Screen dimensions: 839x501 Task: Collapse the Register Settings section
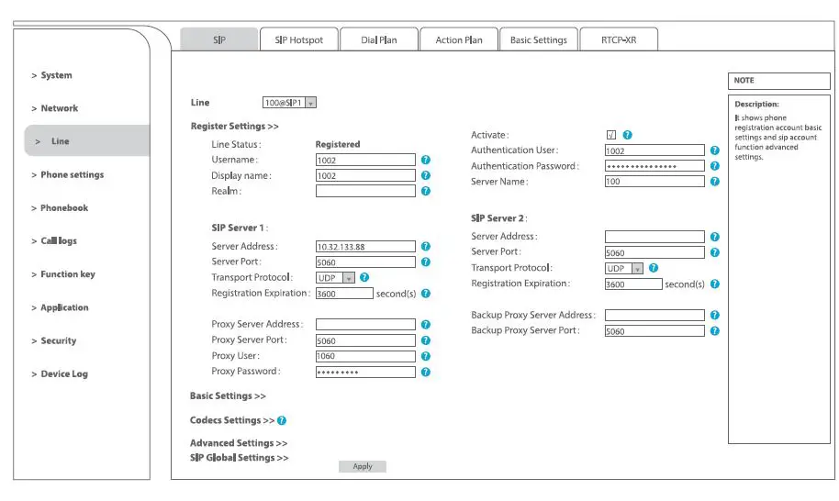[x=234, y=127]
